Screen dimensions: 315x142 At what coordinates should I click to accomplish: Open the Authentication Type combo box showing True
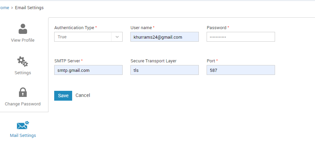tap(88, 37)
